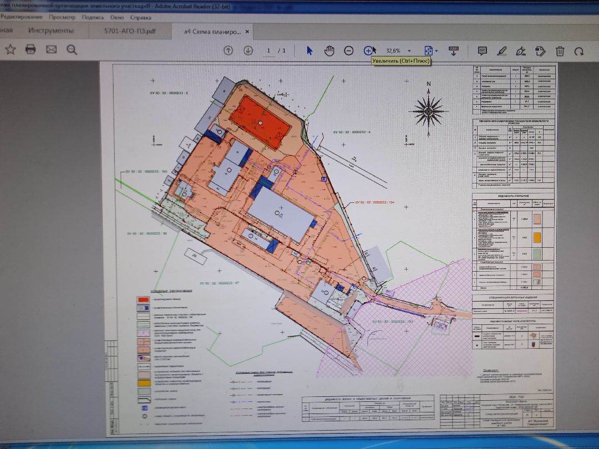The width and height of the screenshot is (599, 449).
Task: Expand the fit page options dropdown
Action: coord(437,51)
